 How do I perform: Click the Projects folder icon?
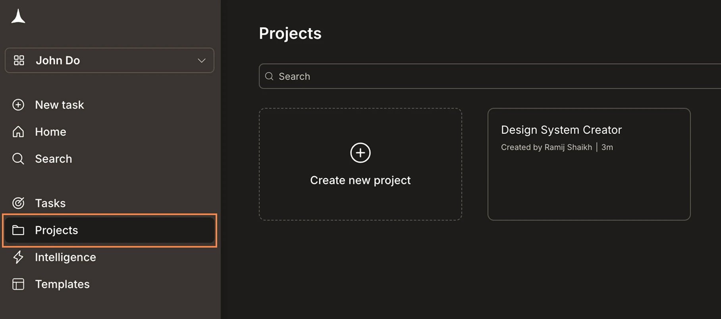tap(18, 230)
